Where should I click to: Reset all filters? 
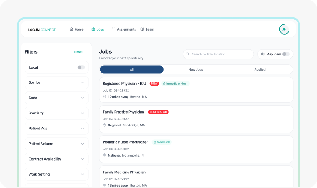click(x=78, y=52)
